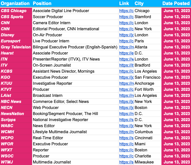Follow the Disney On-Air Producer link

126,35
